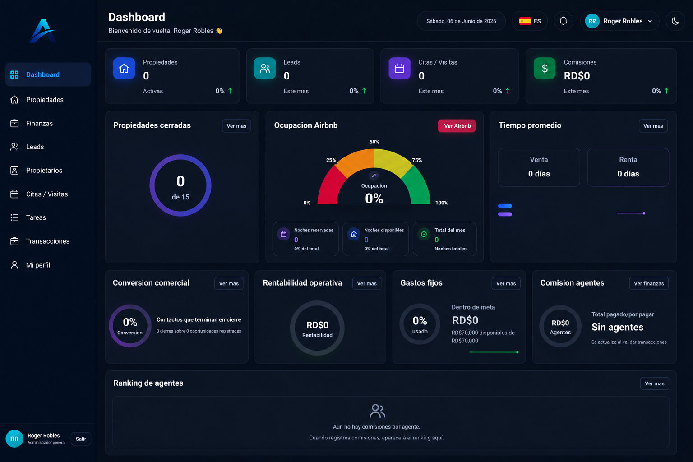Click the Propiedades cerradas 0 de 15 ring
Image resolution: width=693 pixels, height=462 pixels.
180,185
